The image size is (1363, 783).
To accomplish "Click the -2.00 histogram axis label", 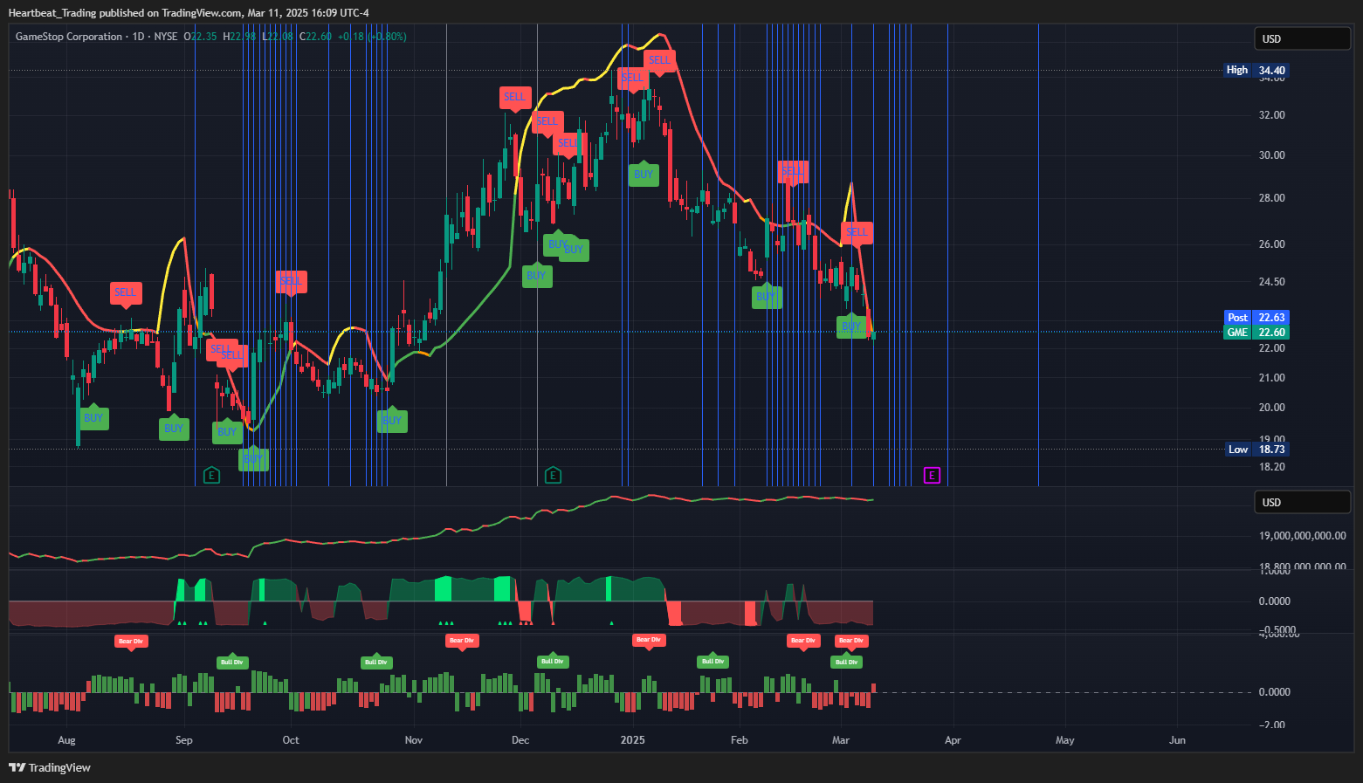I will tap(1272, 725).
